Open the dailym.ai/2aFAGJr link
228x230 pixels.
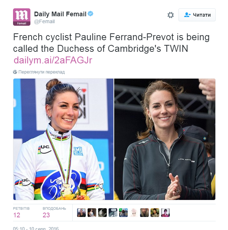[x=53, y=60]
